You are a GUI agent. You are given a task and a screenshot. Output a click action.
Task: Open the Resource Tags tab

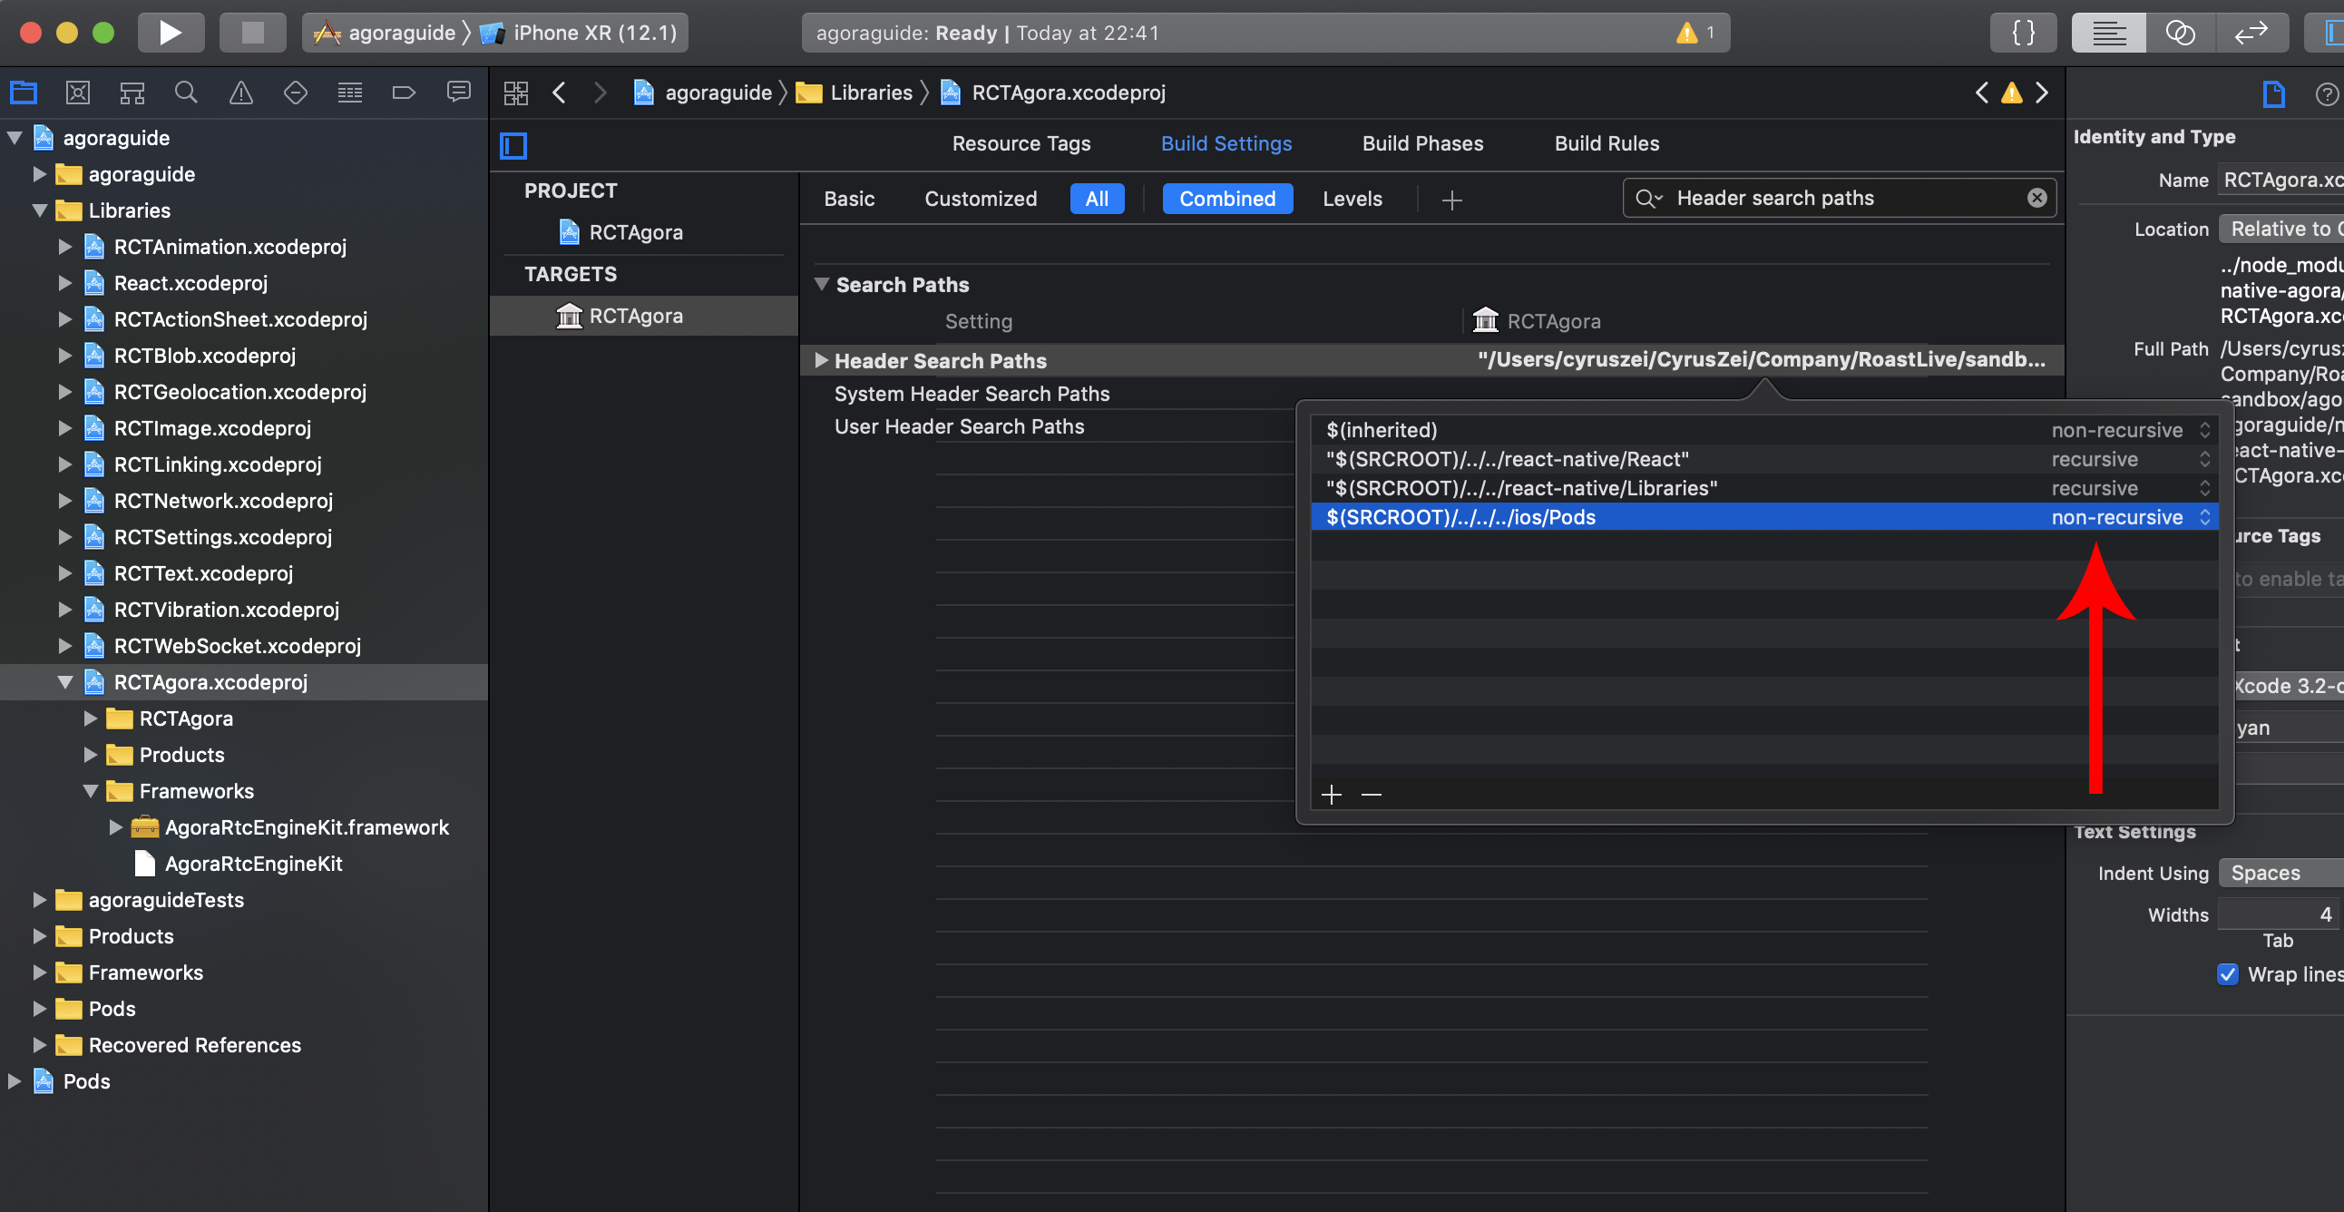point(1021,142)
